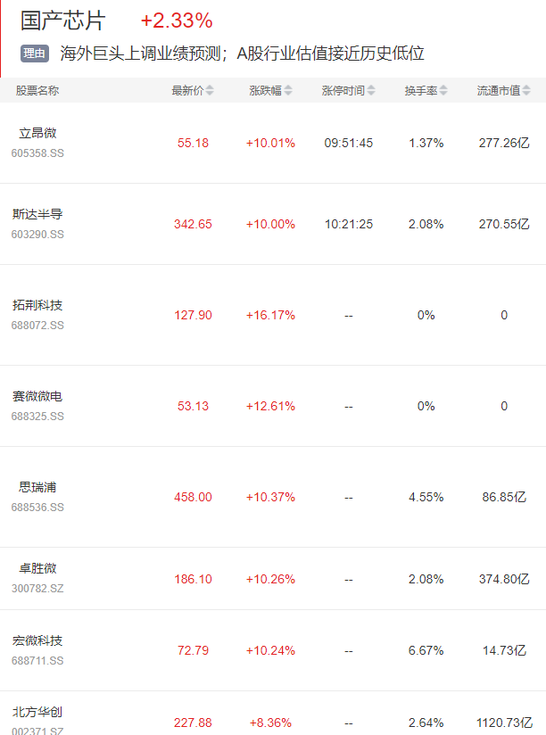Click the 理由 badge label
Image resolution: width=546 pixels, height=735 pixels.
[35, 54]
